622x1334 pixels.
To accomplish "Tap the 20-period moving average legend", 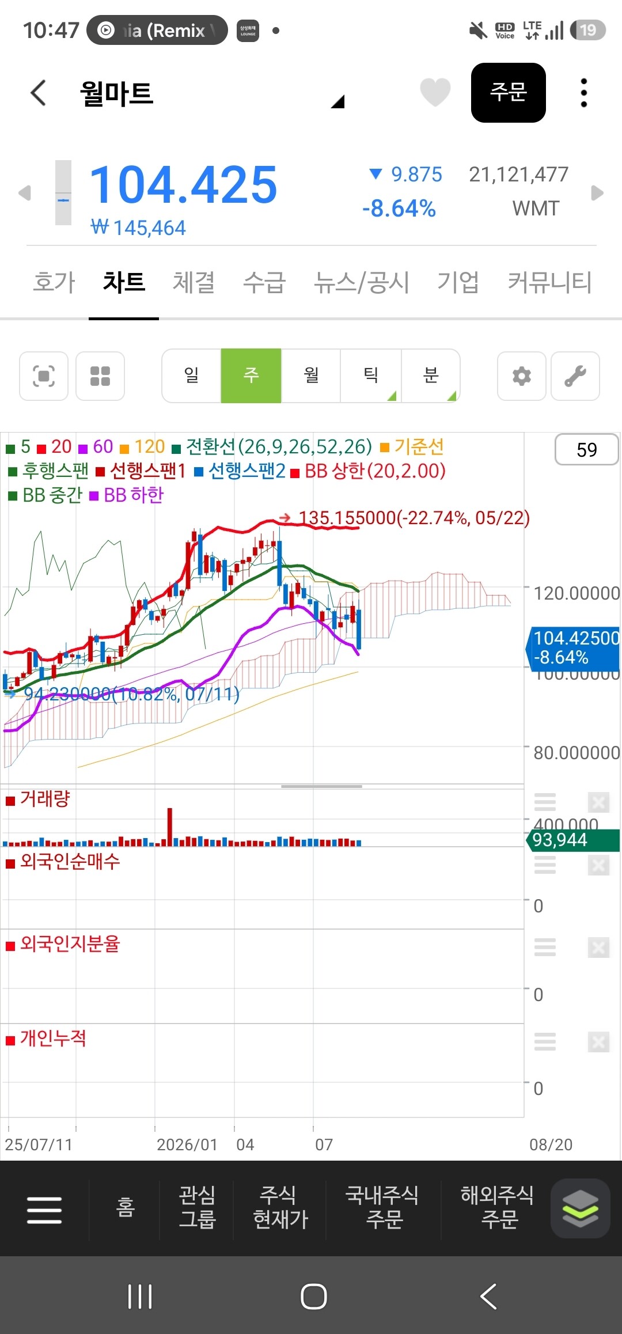I will 55,447.
